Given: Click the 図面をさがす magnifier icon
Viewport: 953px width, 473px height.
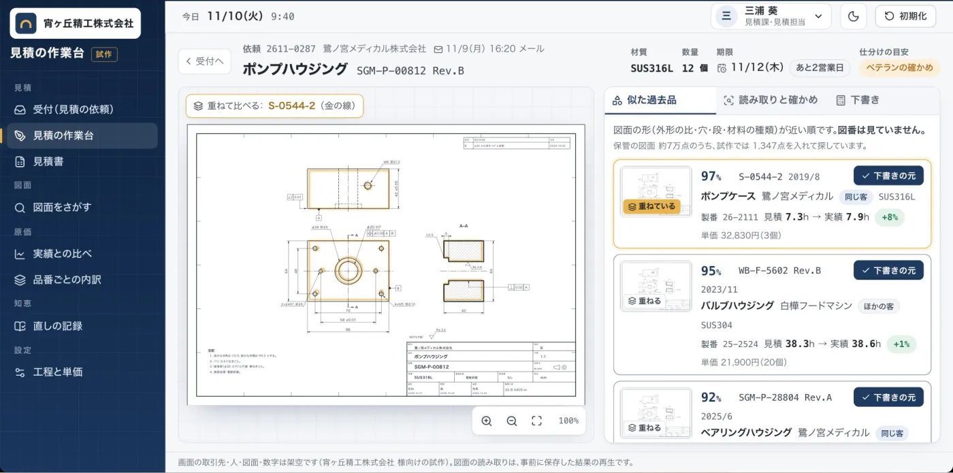Looking at the screenshot, I should [20, 207].
